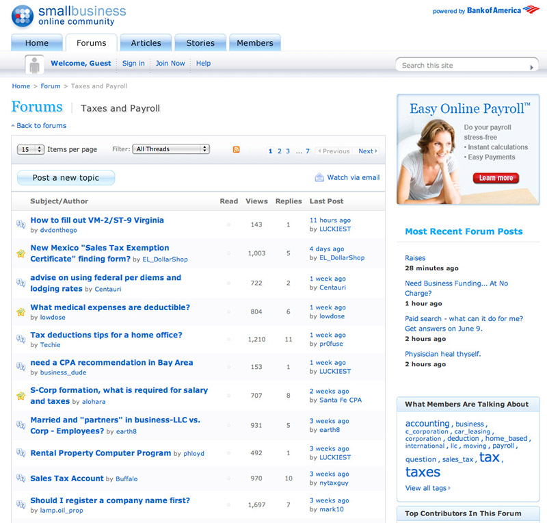The image size is (547, 523).
Task: Click the guest avatar icon
Action: click(34, 65)
